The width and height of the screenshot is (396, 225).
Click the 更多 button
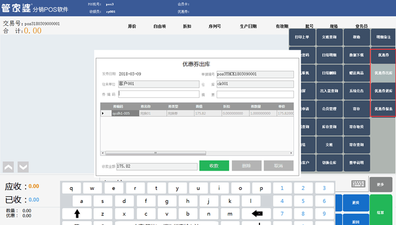(x=381, y=184)
